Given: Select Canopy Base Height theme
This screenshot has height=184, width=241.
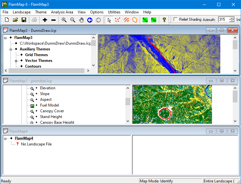Looking at the screenshot, I should pos(57,122).
